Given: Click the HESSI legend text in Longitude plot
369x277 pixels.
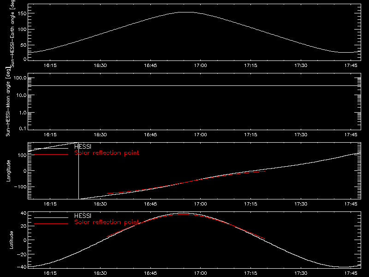Looking at the screenshot, I should (83, 147).
